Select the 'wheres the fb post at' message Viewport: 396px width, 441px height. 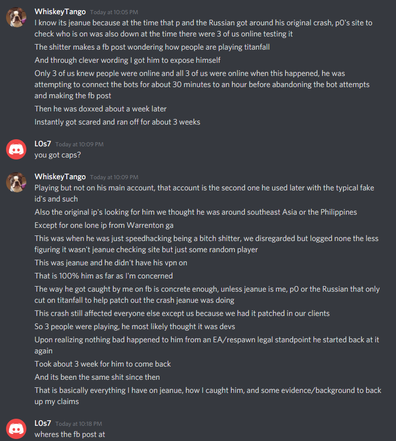69,434
